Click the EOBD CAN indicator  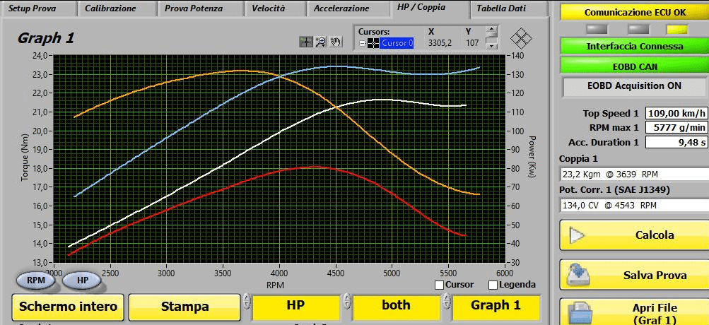click(x=635, y=66)
